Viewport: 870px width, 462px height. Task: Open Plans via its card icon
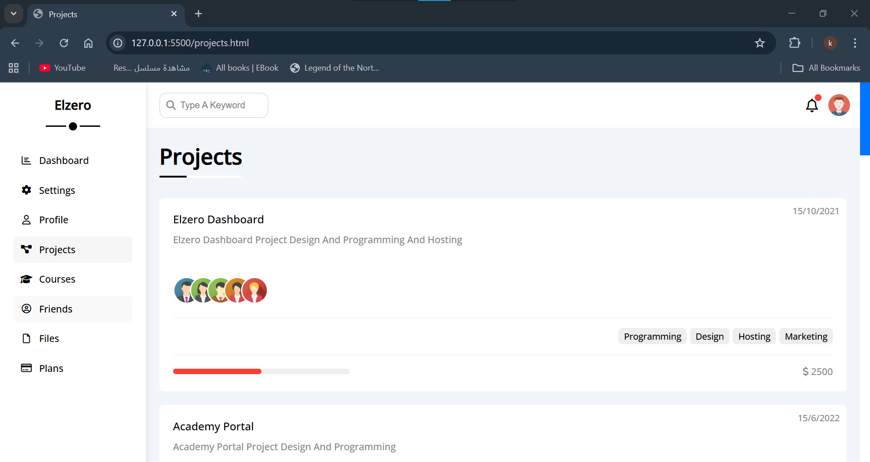[x=26, y=368]
